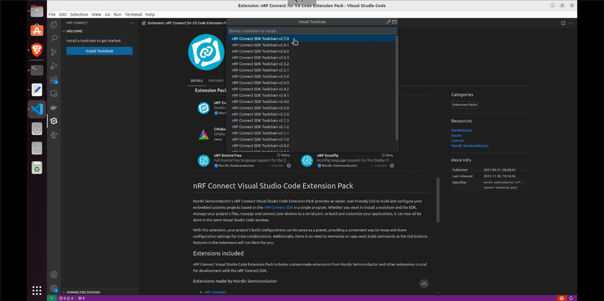Screen dimensions: 604x301
Task: Split the editor using the layout icon
Action: click(x=563, y=23)
